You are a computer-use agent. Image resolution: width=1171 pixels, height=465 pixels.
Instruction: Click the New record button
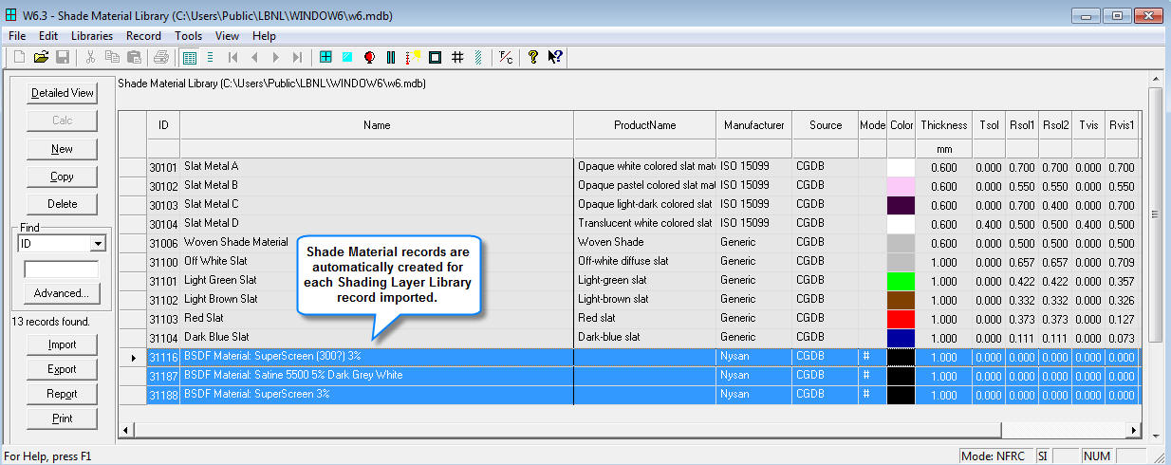click(63, 149)
